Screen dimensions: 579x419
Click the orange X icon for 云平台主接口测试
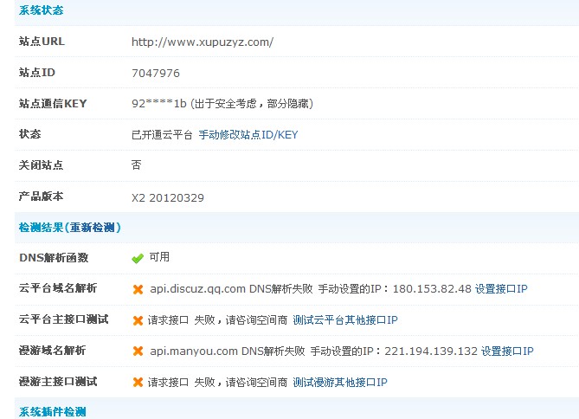click(138, 320)
